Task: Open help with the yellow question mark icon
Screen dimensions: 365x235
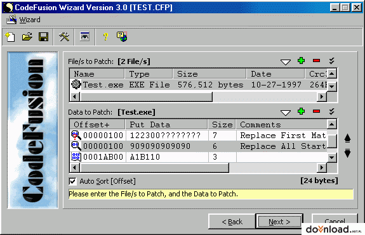Action: [x=105, y=37]
